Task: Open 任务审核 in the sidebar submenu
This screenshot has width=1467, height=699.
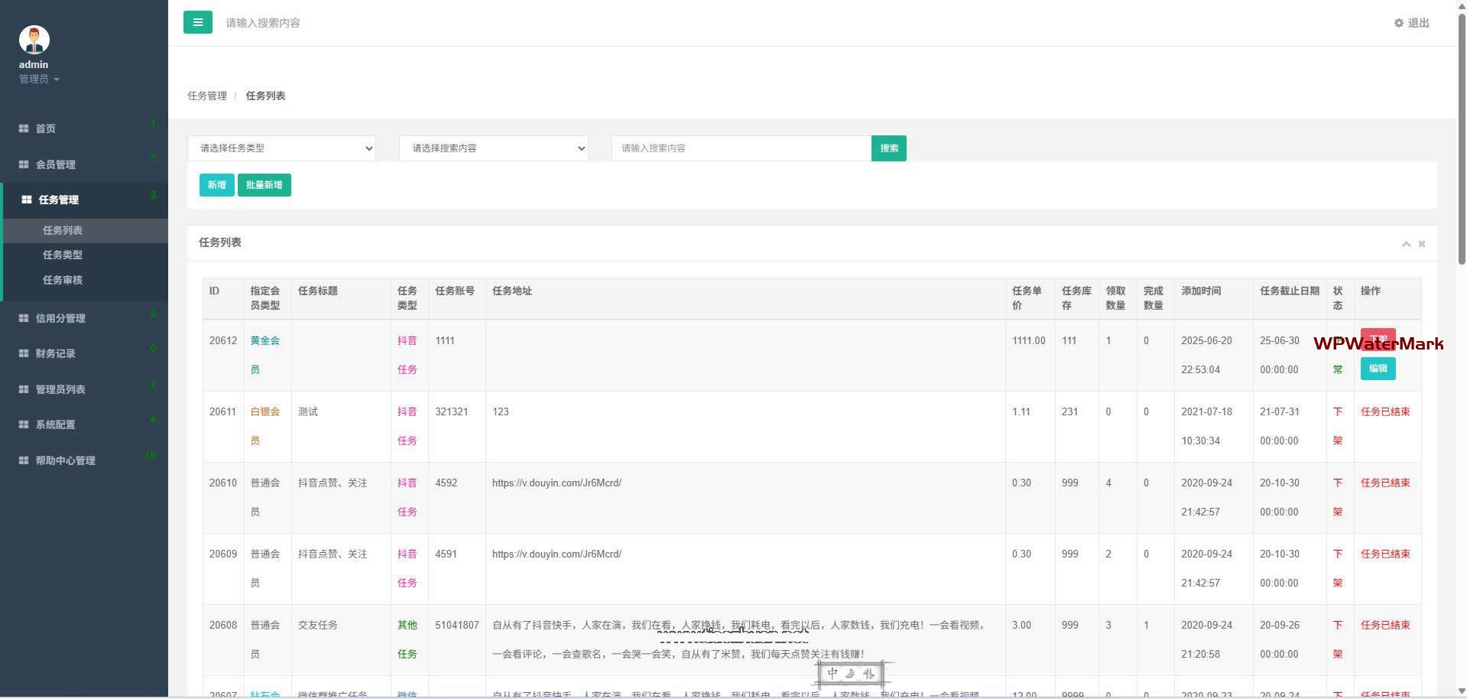Action: 63,280
